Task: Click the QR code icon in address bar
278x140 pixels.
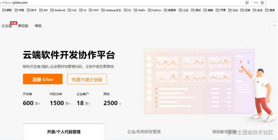Action: (x=247, y=3)
